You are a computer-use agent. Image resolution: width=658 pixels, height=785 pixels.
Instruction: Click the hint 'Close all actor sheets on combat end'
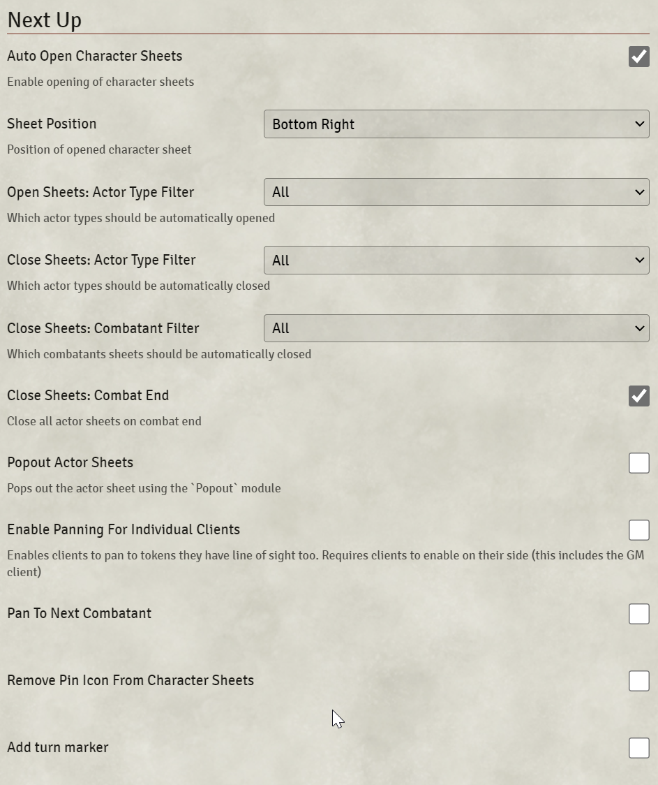pyautogui.click(x=104, y=421)
